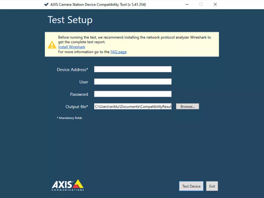
Task: Open the Install Wireshark link
Action: click(71, 47)
